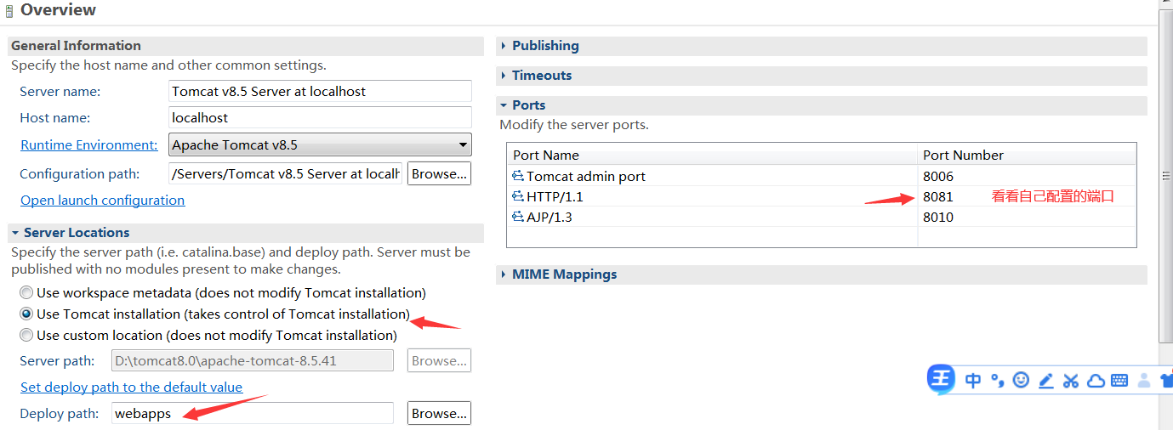This screenshot has width=1173, height=430.
Task: Click the Tomcat admin port row icon
Action: click(x=518, y=176)
